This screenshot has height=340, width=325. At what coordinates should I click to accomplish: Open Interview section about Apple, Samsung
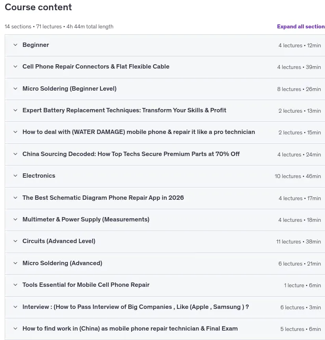coord(136,307)
